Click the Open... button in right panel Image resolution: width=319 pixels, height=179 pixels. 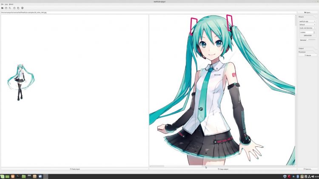click(x=308, y=12)
